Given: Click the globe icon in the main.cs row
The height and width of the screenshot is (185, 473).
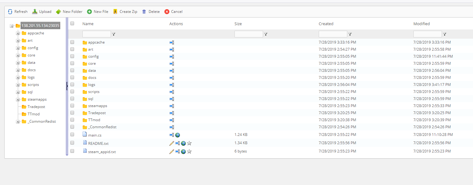Looking at the screenshot, I should pos(178,135).
